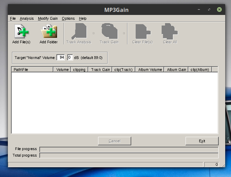The width and height of the screenshot is (231, 177).
Task: Sort by the Path\File column header
Action: (x=32, y=70)
